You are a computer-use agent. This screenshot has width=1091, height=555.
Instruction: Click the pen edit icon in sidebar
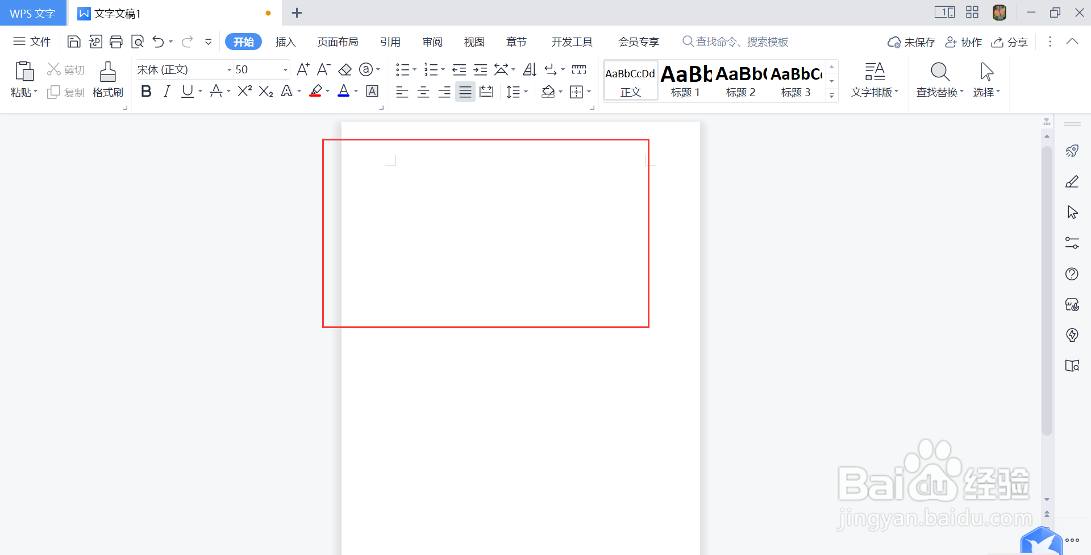1072,181
